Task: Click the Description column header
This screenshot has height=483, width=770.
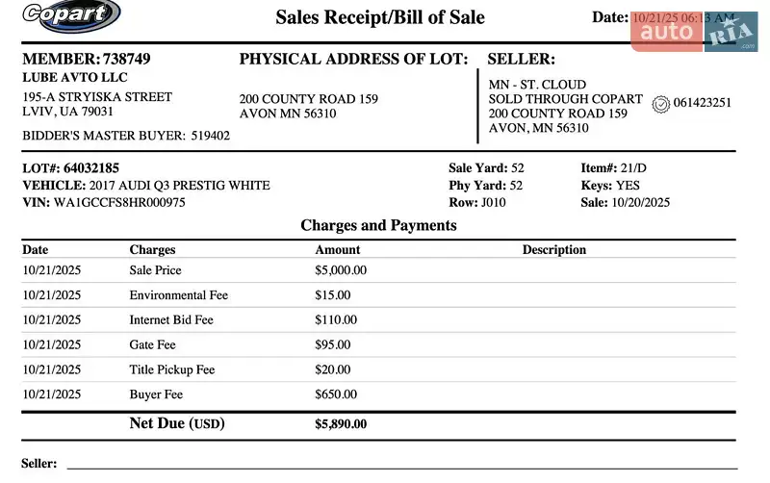Action: pos(553,250)
